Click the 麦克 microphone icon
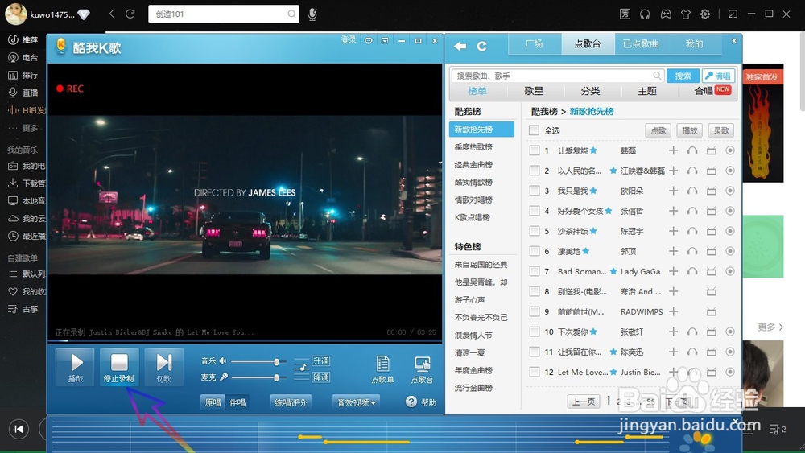The image size is (805, 453). 223,377
